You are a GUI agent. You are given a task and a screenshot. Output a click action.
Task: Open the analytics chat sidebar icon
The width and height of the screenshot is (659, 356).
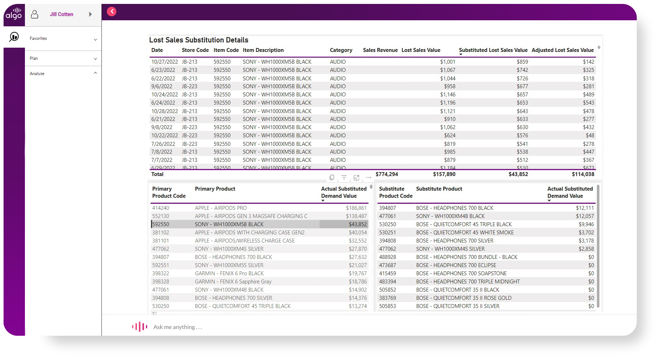tap(14, 37)
